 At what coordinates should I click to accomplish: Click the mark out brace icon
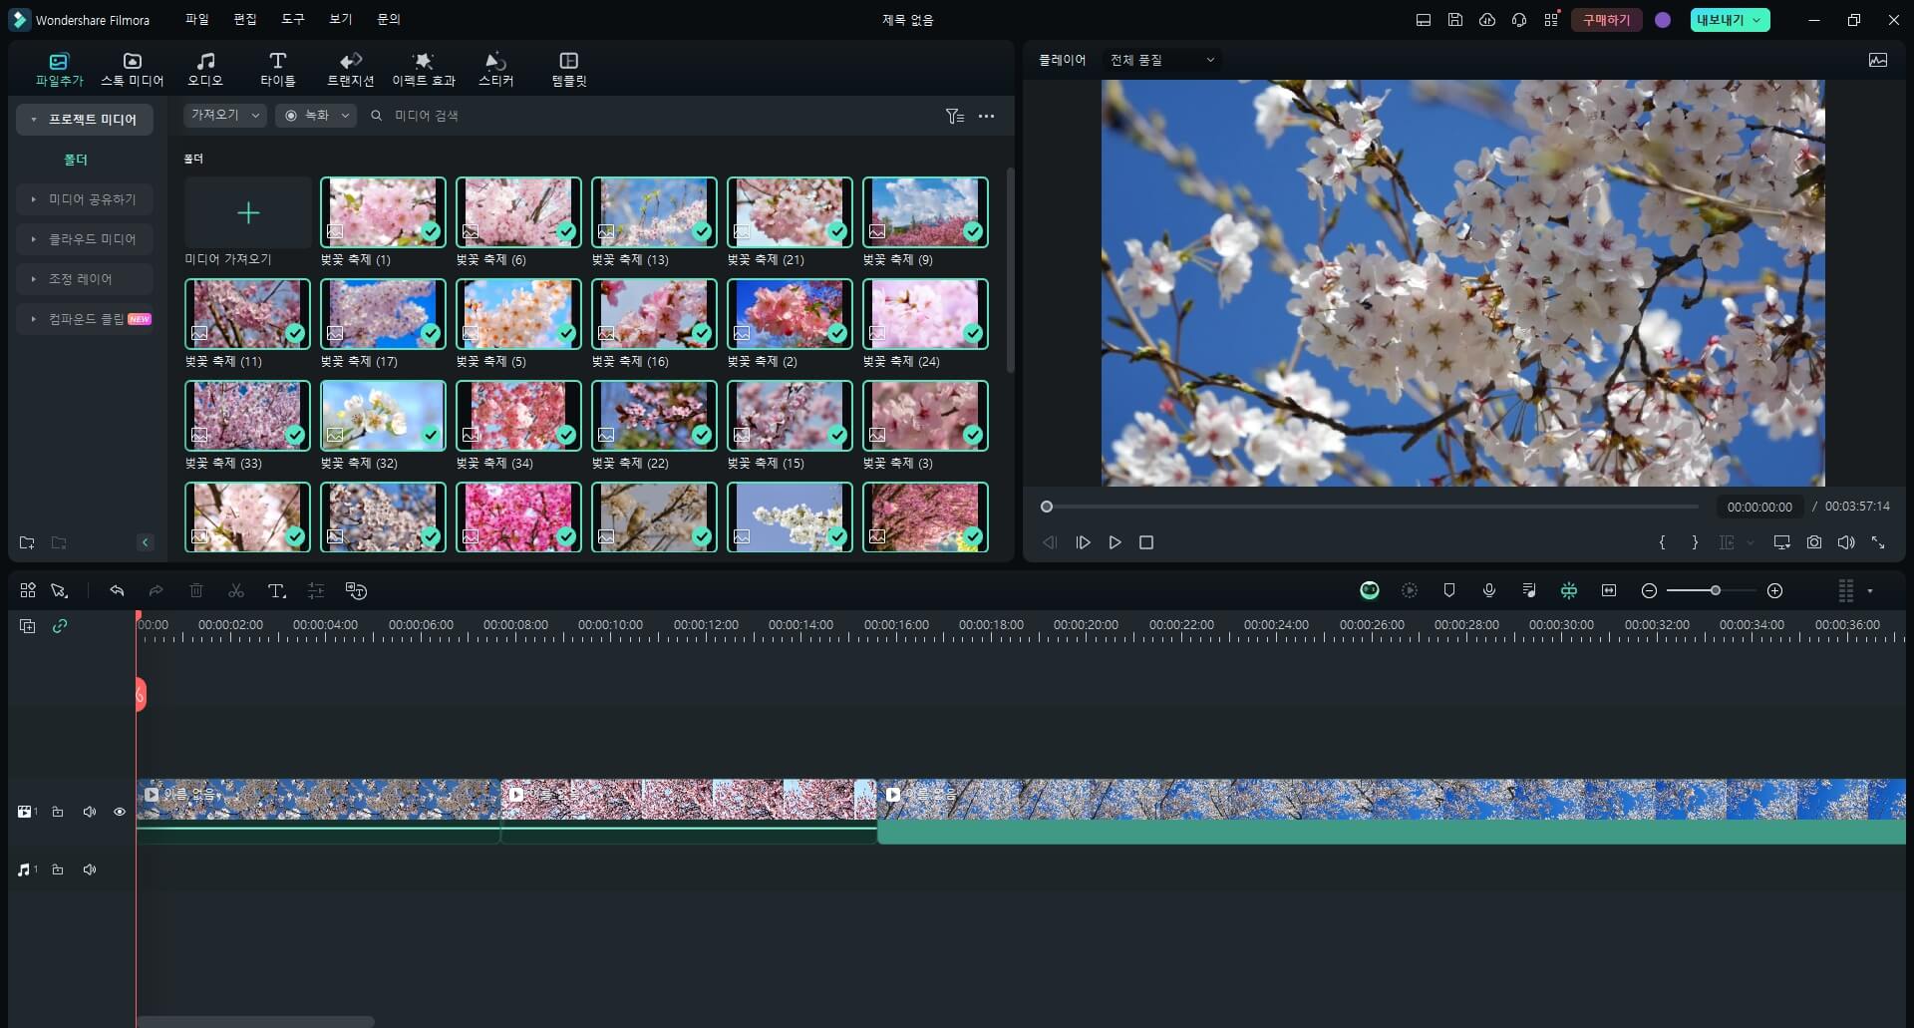[x=1695, y=542]
